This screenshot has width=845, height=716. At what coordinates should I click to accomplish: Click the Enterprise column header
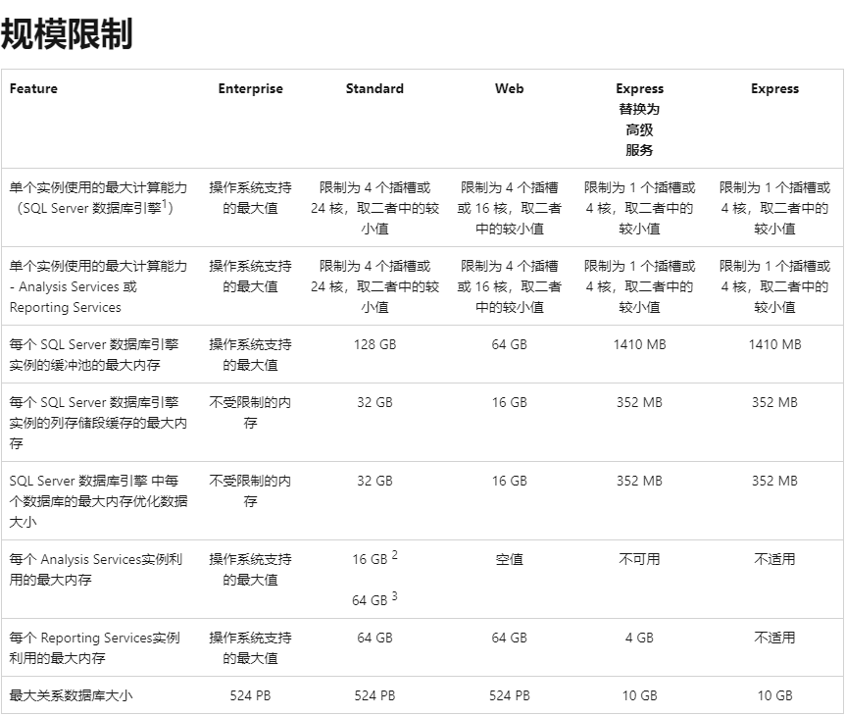pyautogui.click(x=250, y=88)
